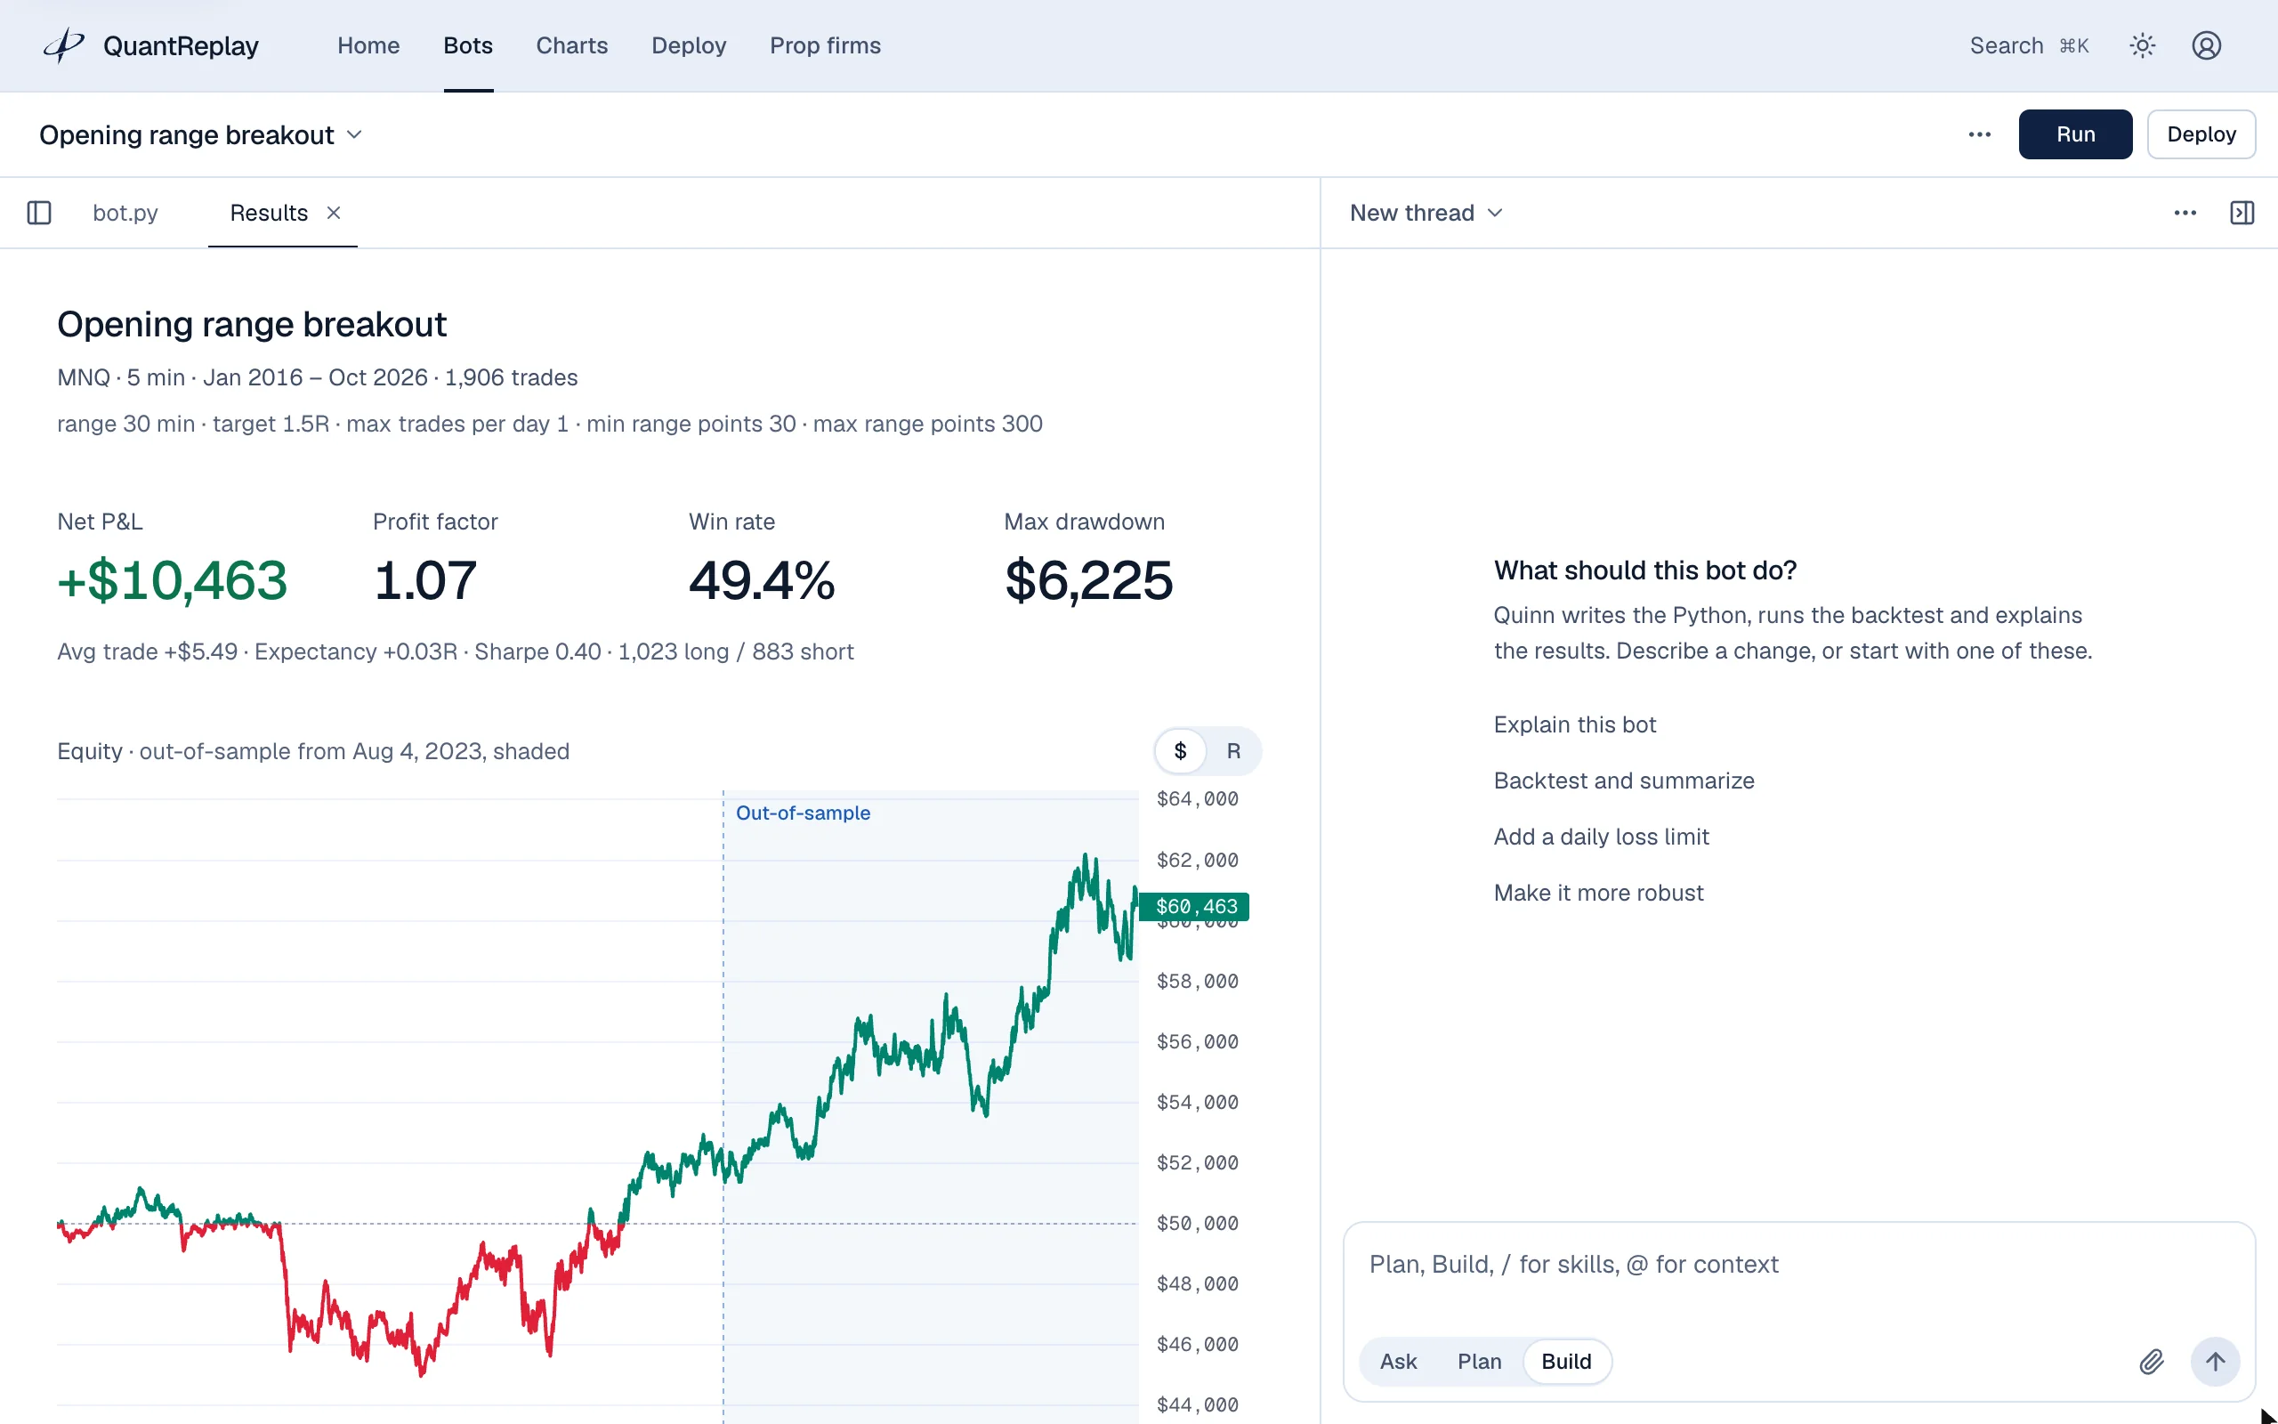Click the Deploy button beside Run
Image resolution: width=2278 pixels, height=1424 pixels.
click(x=2201, y=134)
